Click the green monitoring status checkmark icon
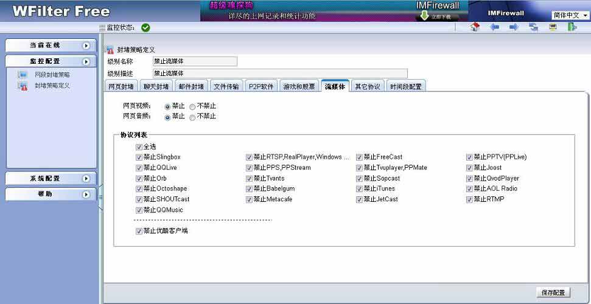Viewport: 591px width, 304px height. pyautogui.click(x=145, y=27)
